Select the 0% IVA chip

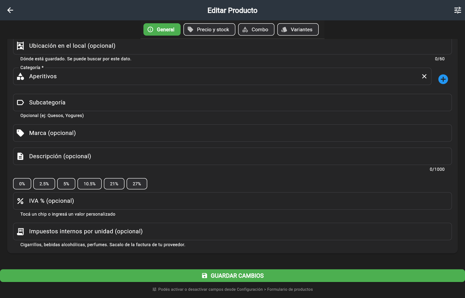22,184
